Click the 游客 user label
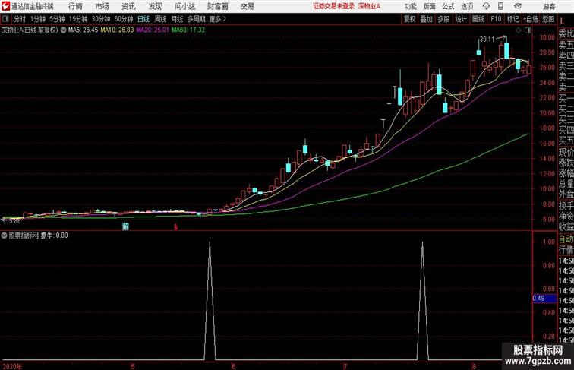Viewport: 574px width, 370px height. (x=549, y=6)
